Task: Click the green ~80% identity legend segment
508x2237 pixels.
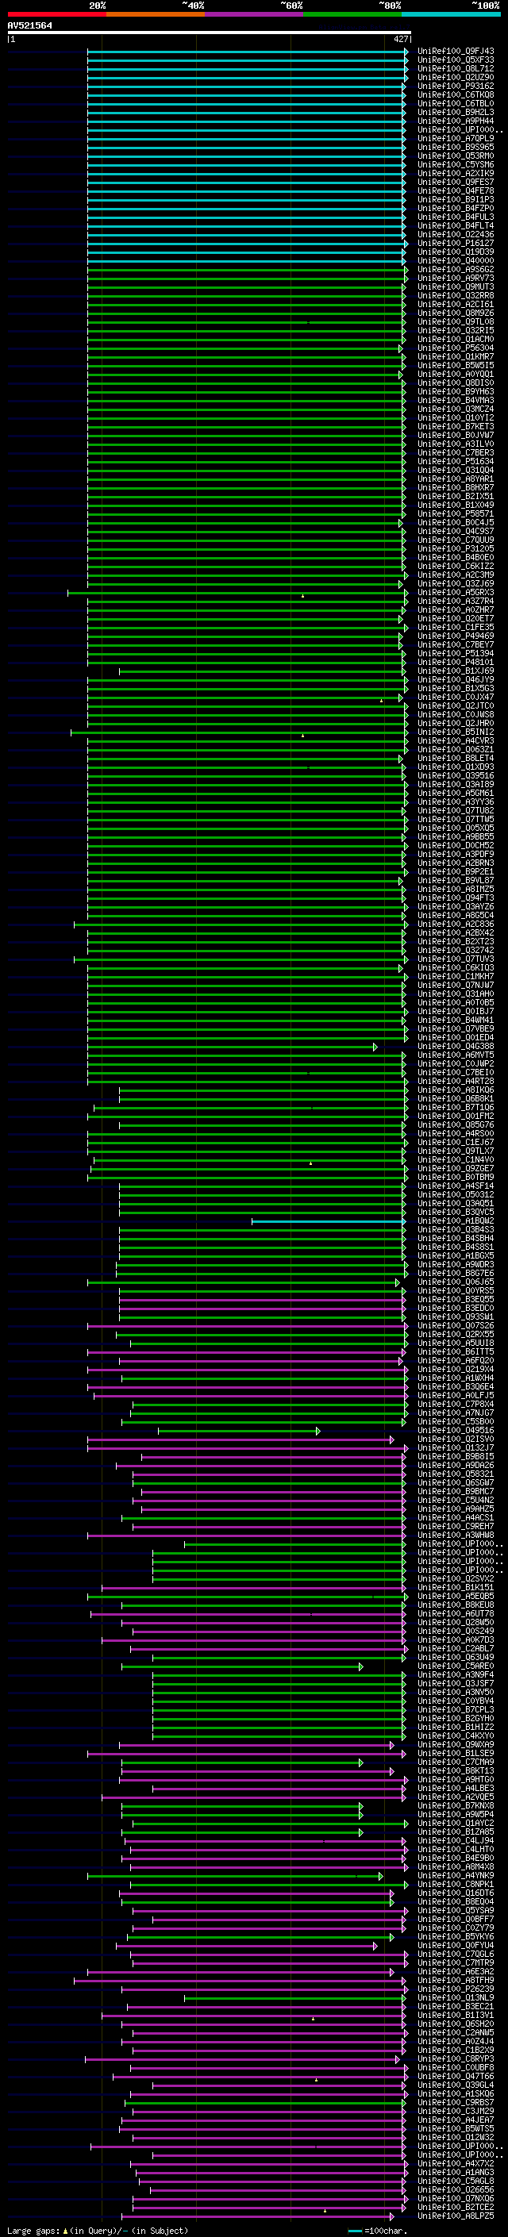Action: pos(352,14)
